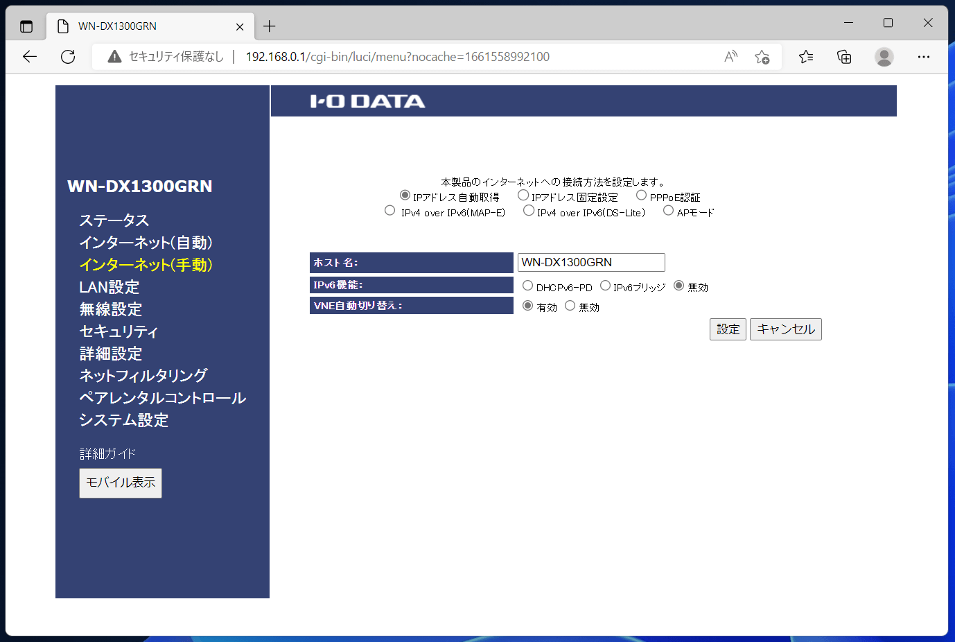Image resolution: width=955 pixels, height=642 pixels.
Task: Open the favorites list icon
Action: click(x=806, y=57)
